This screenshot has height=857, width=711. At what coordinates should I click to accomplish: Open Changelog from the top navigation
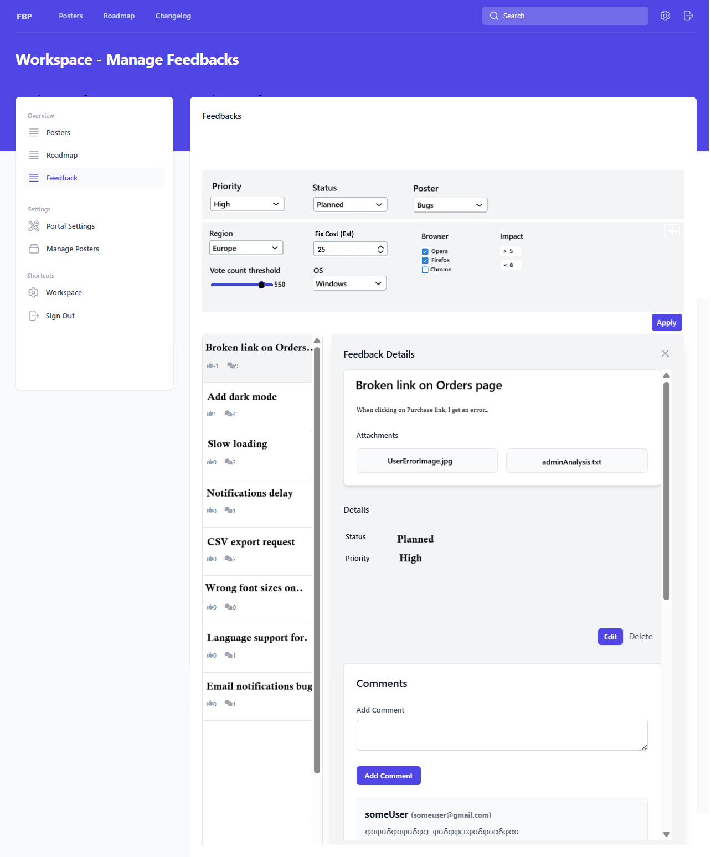click(x=173, y=16)
